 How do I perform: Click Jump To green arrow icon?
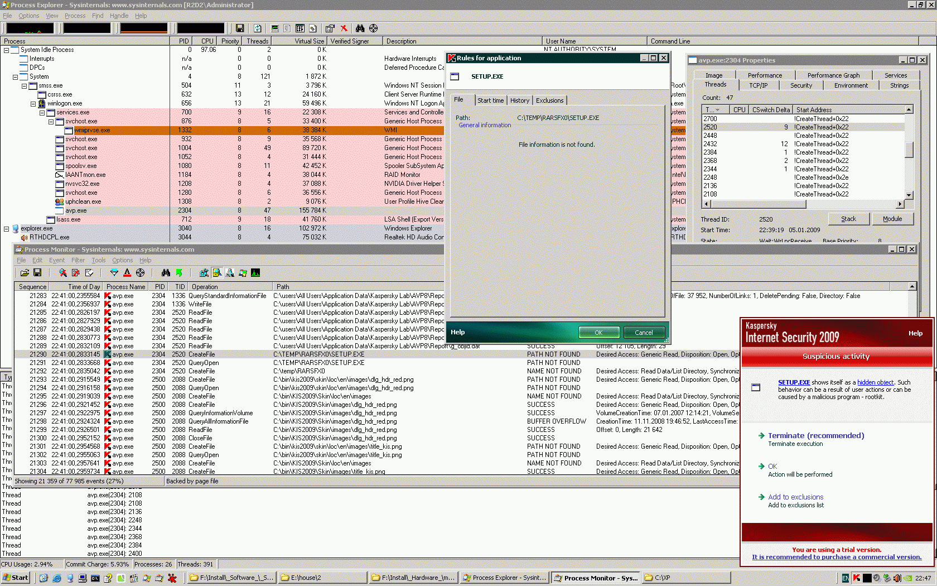coord(179,273)
